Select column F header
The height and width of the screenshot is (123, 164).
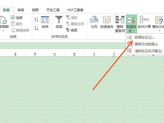[x=35, y=54]
